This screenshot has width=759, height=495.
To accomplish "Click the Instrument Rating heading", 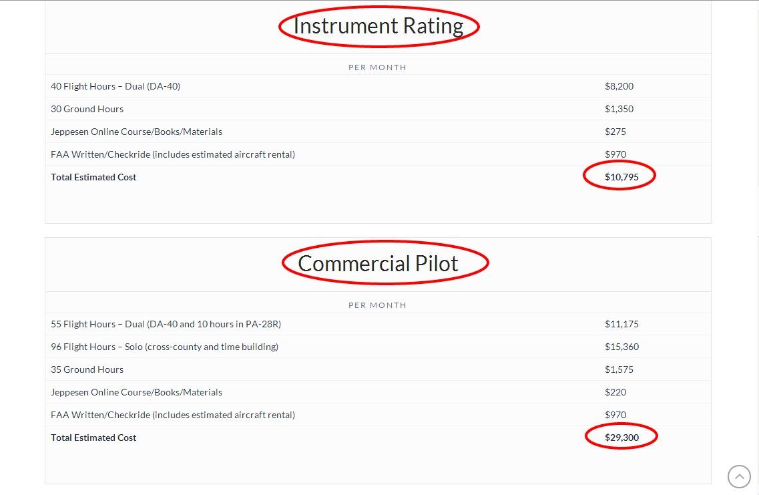I will (x=378, y=26).
